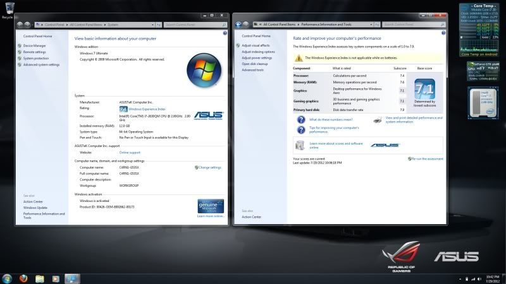The image size is (506, 284).
Task: Click Windows Experience Index rating badge
Action: [123, 109]
